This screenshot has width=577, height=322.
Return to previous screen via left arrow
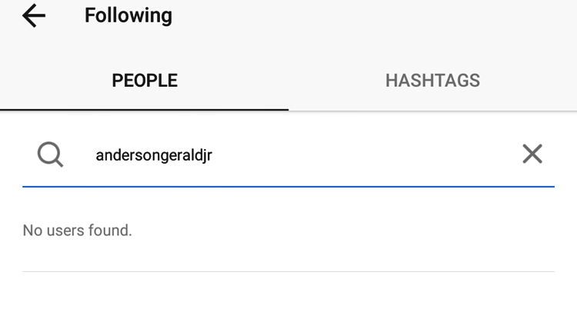(x=34, y=15)
